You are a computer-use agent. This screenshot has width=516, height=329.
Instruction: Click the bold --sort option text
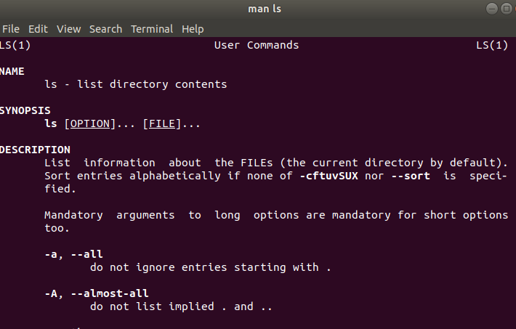[x=411, y=176]
